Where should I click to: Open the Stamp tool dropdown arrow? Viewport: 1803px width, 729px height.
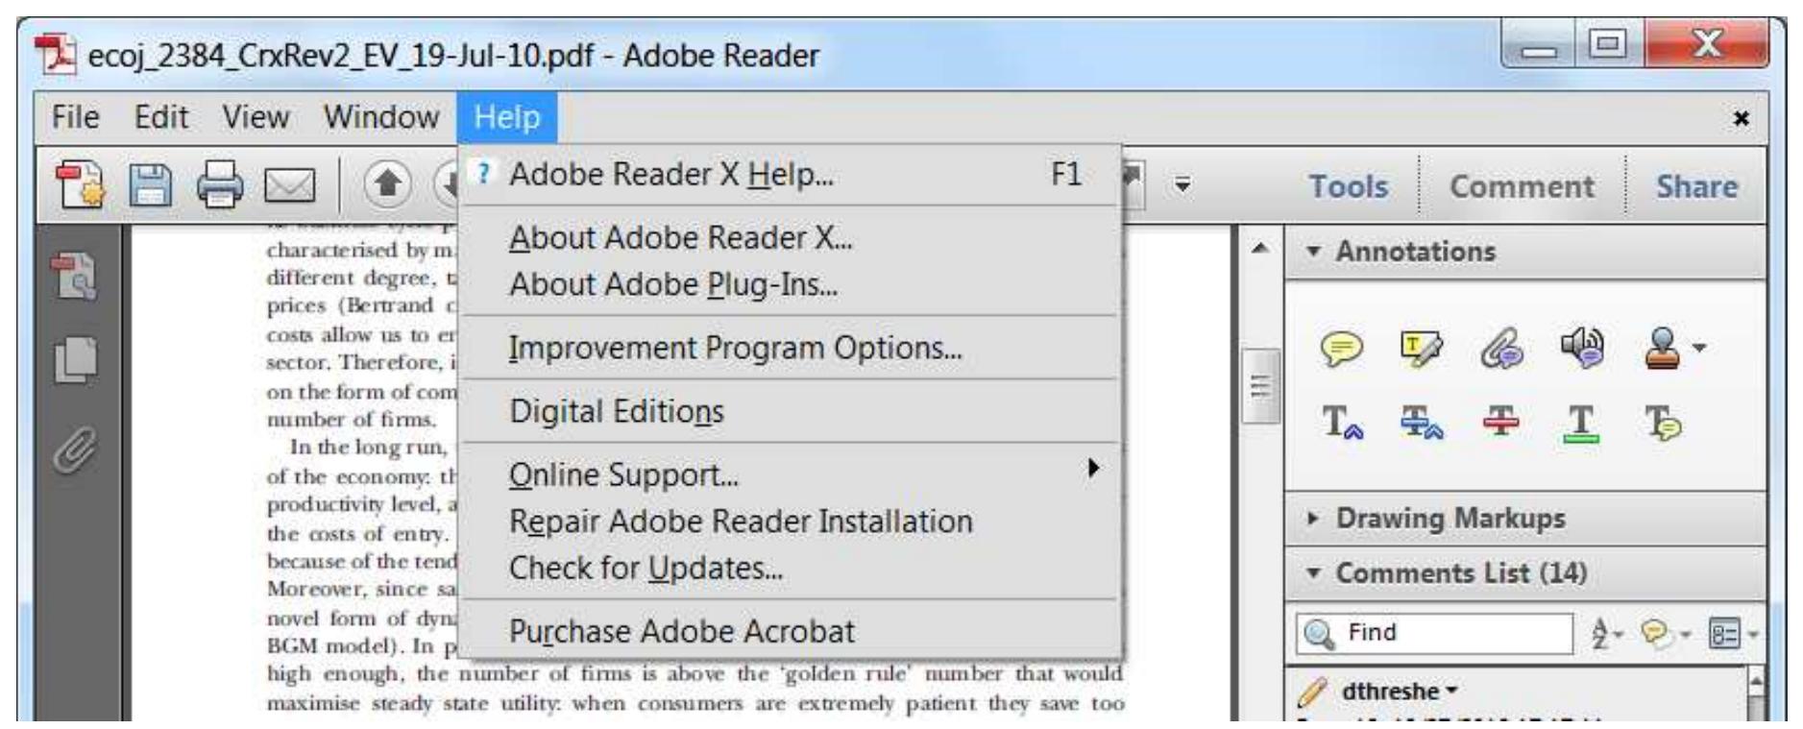point(1700,348)
